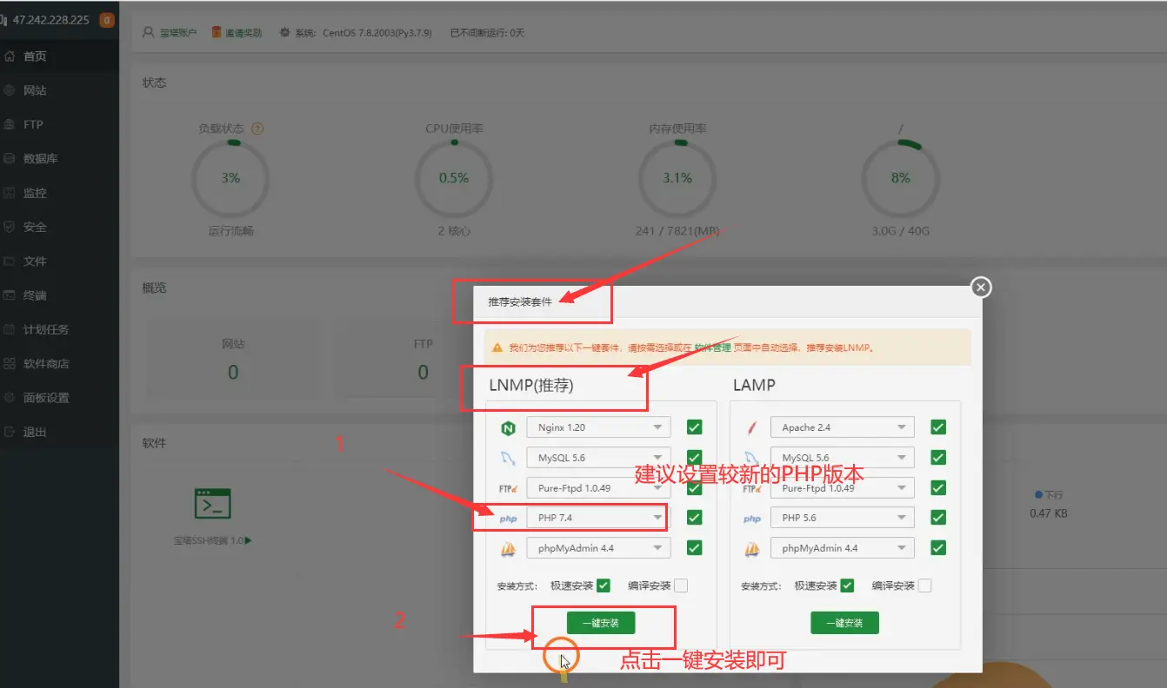Enable 编译安装 checkbox under LAMP
1167x688 pixels.
[924, 585]
